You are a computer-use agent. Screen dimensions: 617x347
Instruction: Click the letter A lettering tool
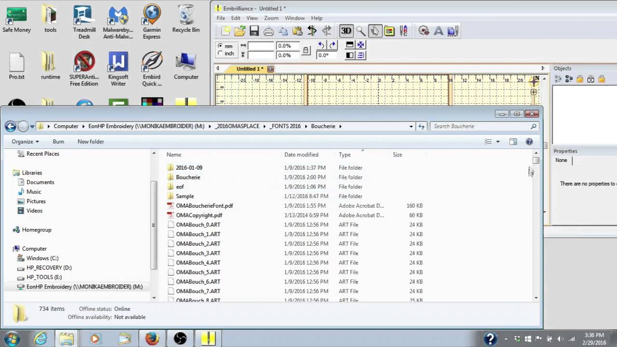[x=438, y=31]
